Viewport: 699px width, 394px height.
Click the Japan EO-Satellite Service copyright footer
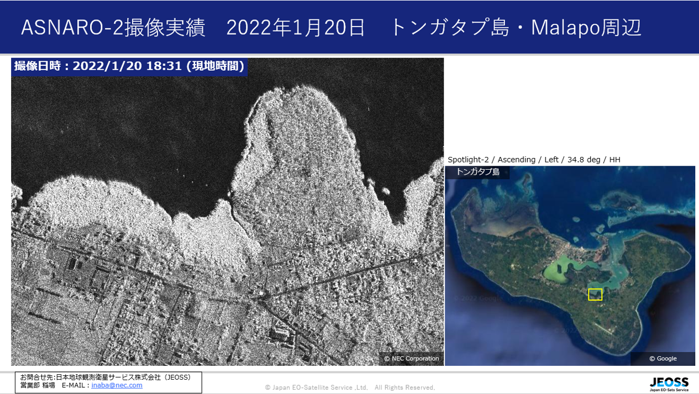tap(350, 388)
